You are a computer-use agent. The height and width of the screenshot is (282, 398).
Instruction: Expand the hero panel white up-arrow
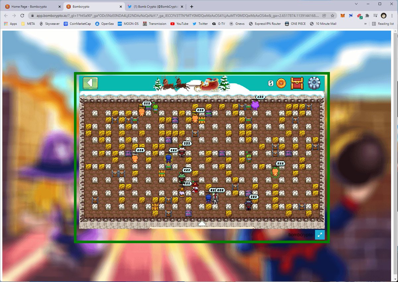pyautogui.click(x=202, y=224)
